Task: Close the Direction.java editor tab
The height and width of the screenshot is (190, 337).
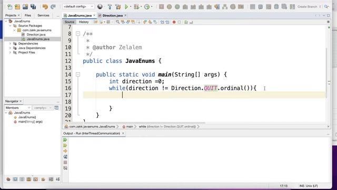Action: click(x=125, y=15)
